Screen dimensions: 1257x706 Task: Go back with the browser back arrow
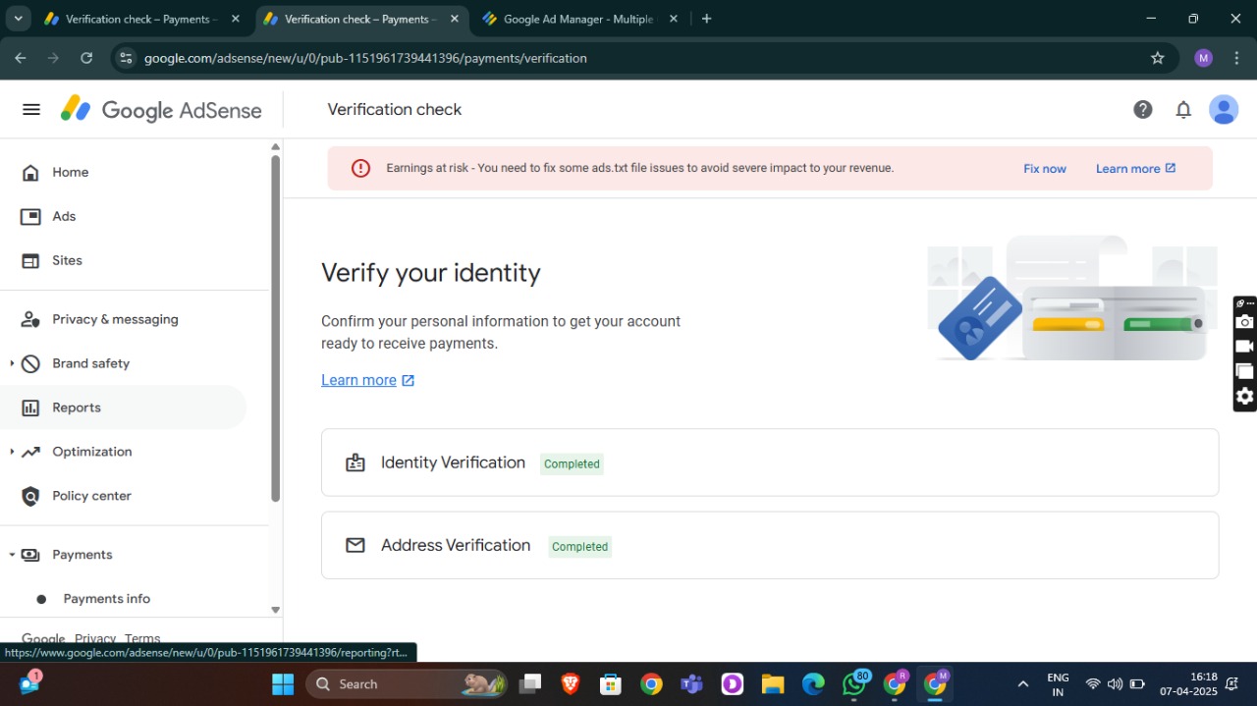point(21,58)
